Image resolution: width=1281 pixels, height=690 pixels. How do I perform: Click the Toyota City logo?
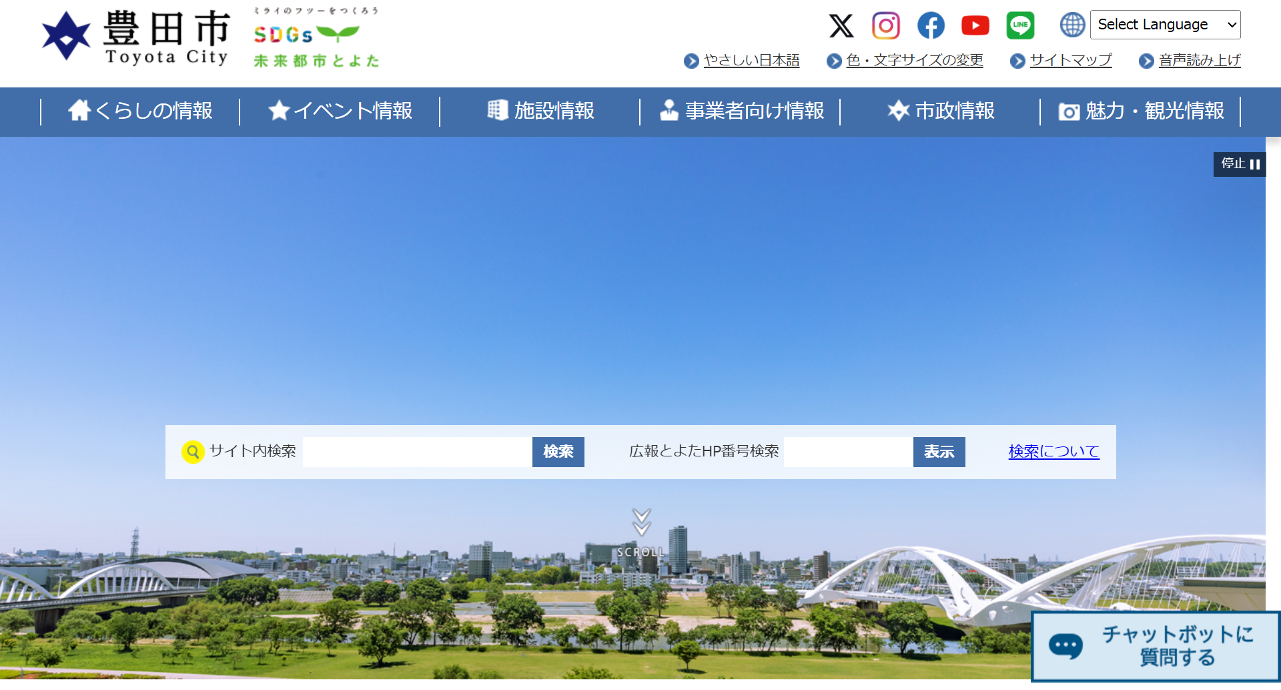click(135, 37)
